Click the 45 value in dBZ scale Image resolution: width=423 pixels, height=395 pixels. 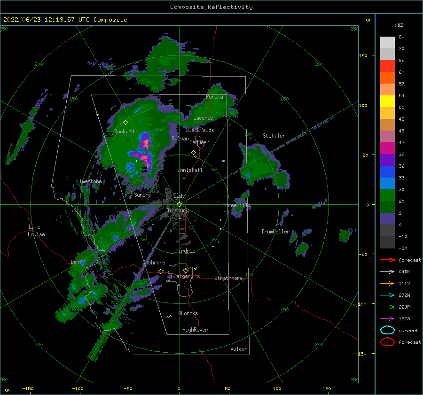[401, 131]
